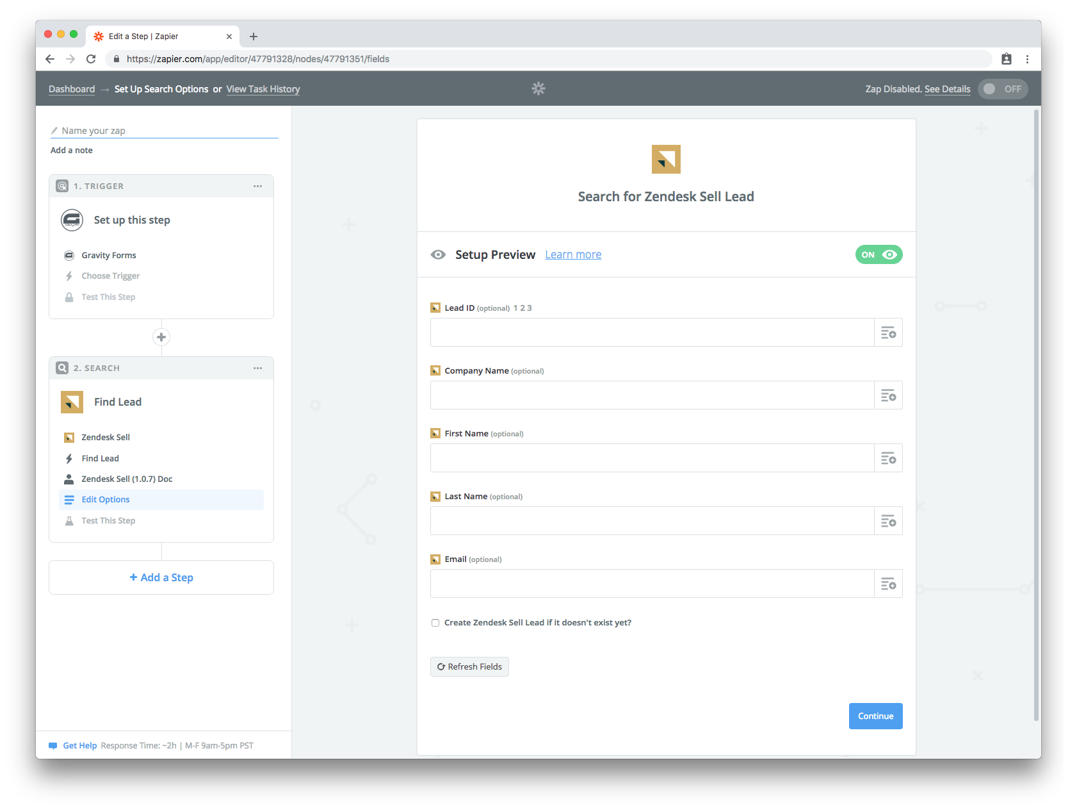Viewport: 1077px width, 810px height.
Task: Open View Task History link
Action: coord(263,89)
